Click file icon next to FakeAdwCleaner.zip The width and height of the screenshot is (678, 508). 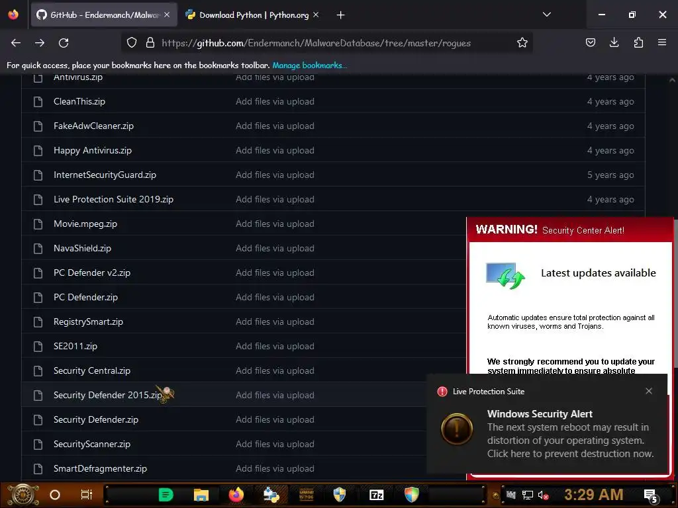(38, 126)
